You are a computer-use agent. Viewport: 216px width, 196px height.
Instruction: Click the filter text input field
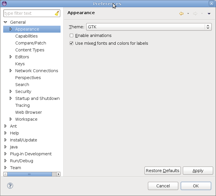coord(29,13)
